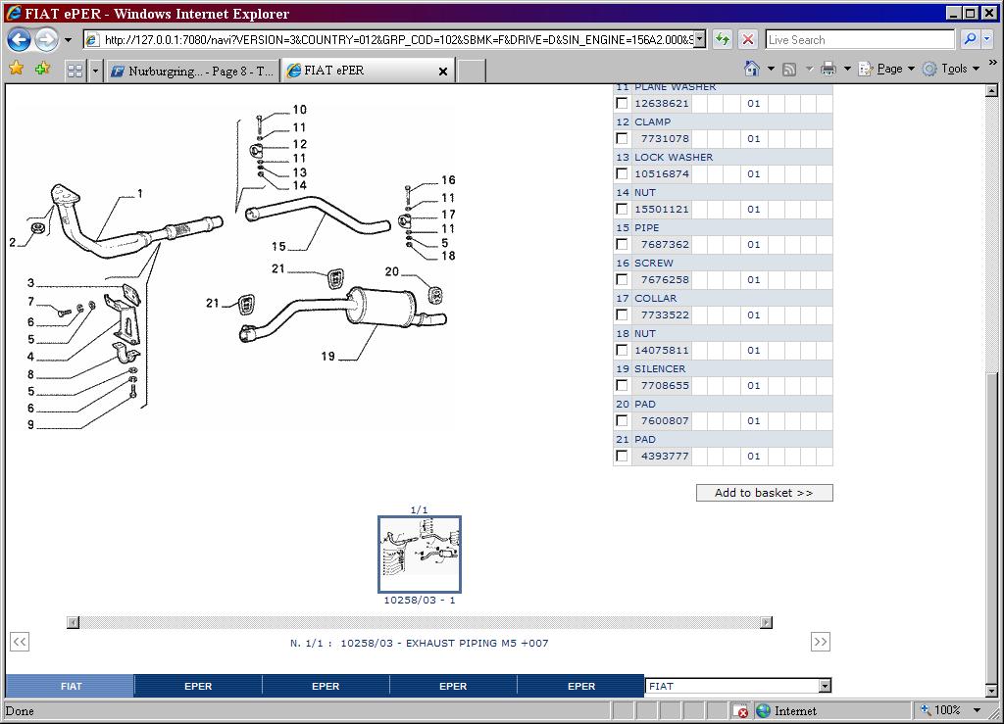
Task: Click the pipe callout number 15
Action: click(278, 246)
